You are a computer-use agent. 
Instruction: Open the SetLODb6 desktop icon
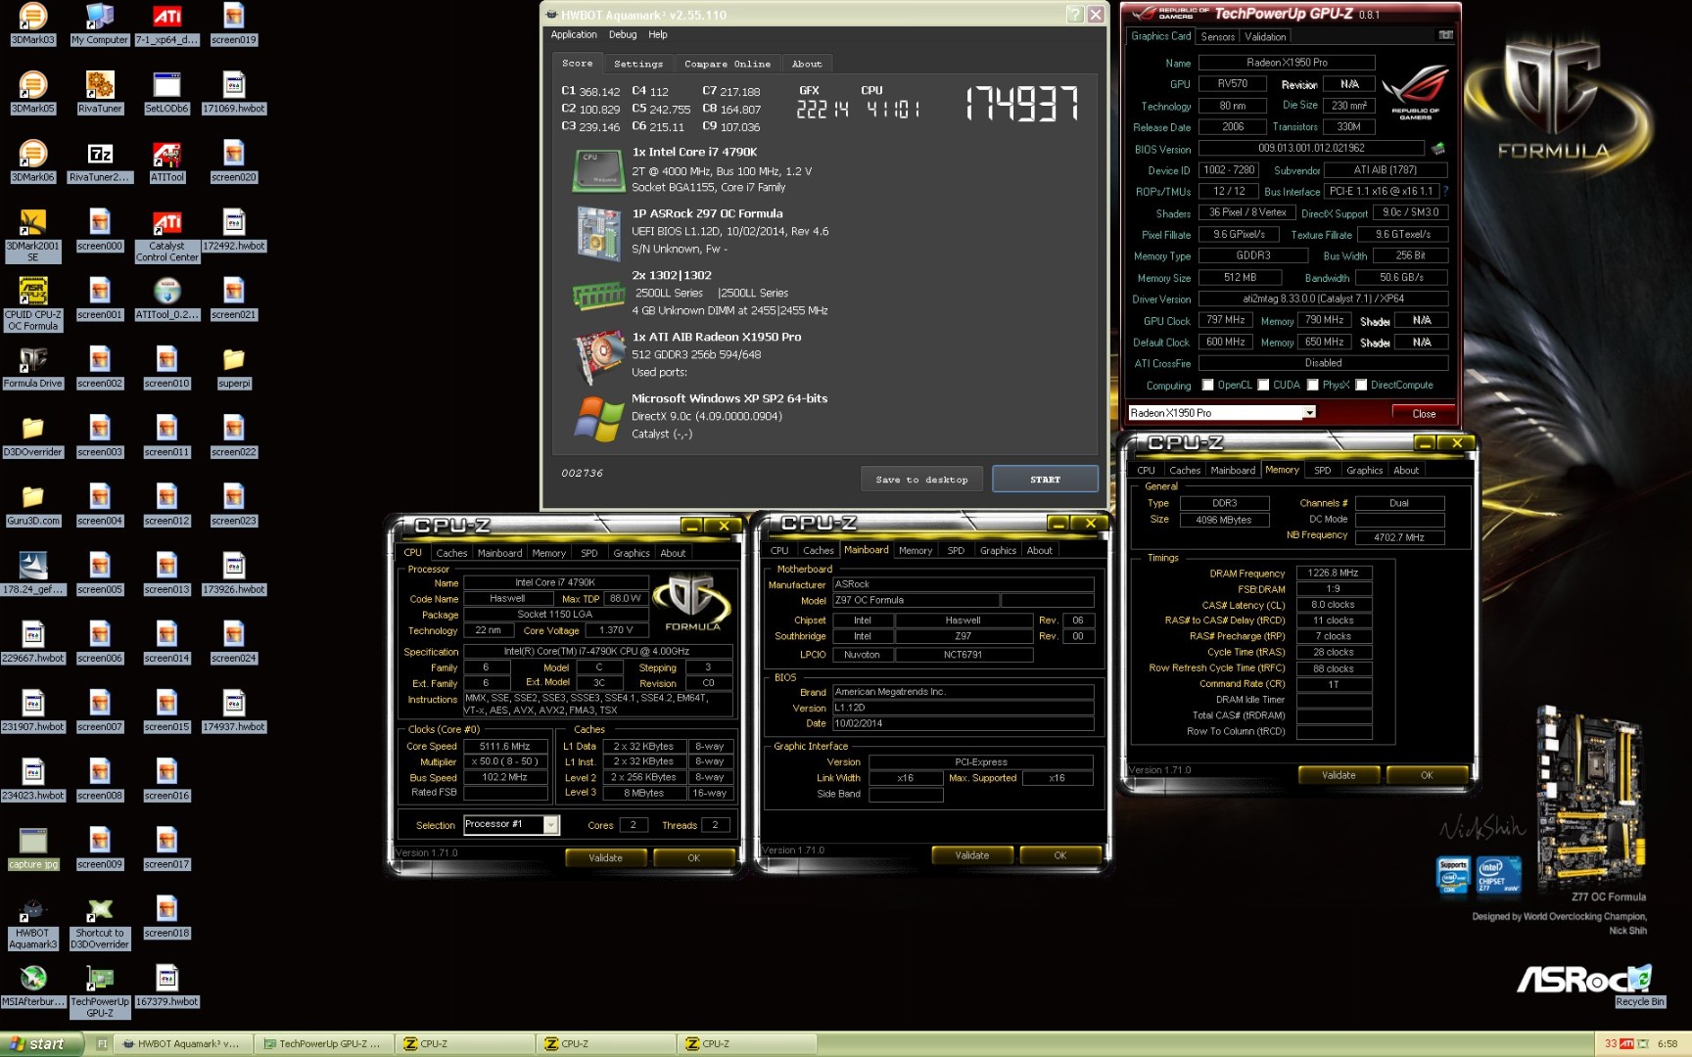[166, 93]
